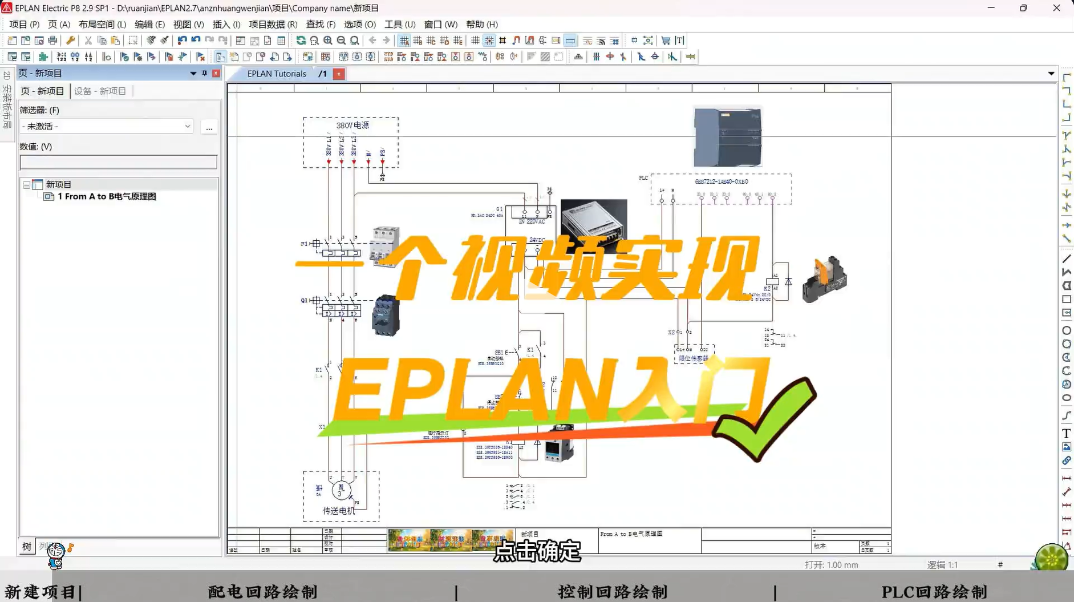
Task: Close the EPLAN Tutorials tab
Action: [339, 74]
